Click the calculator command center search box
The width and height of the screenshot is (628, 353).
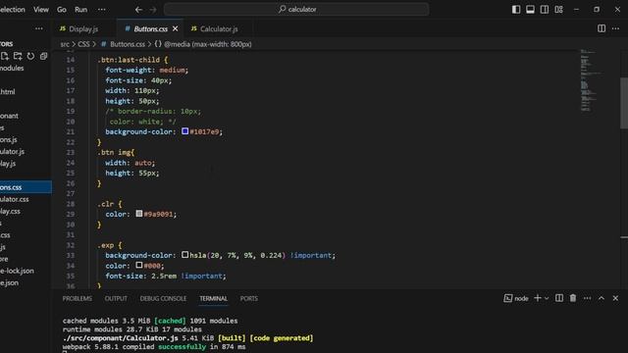(296, 9)
